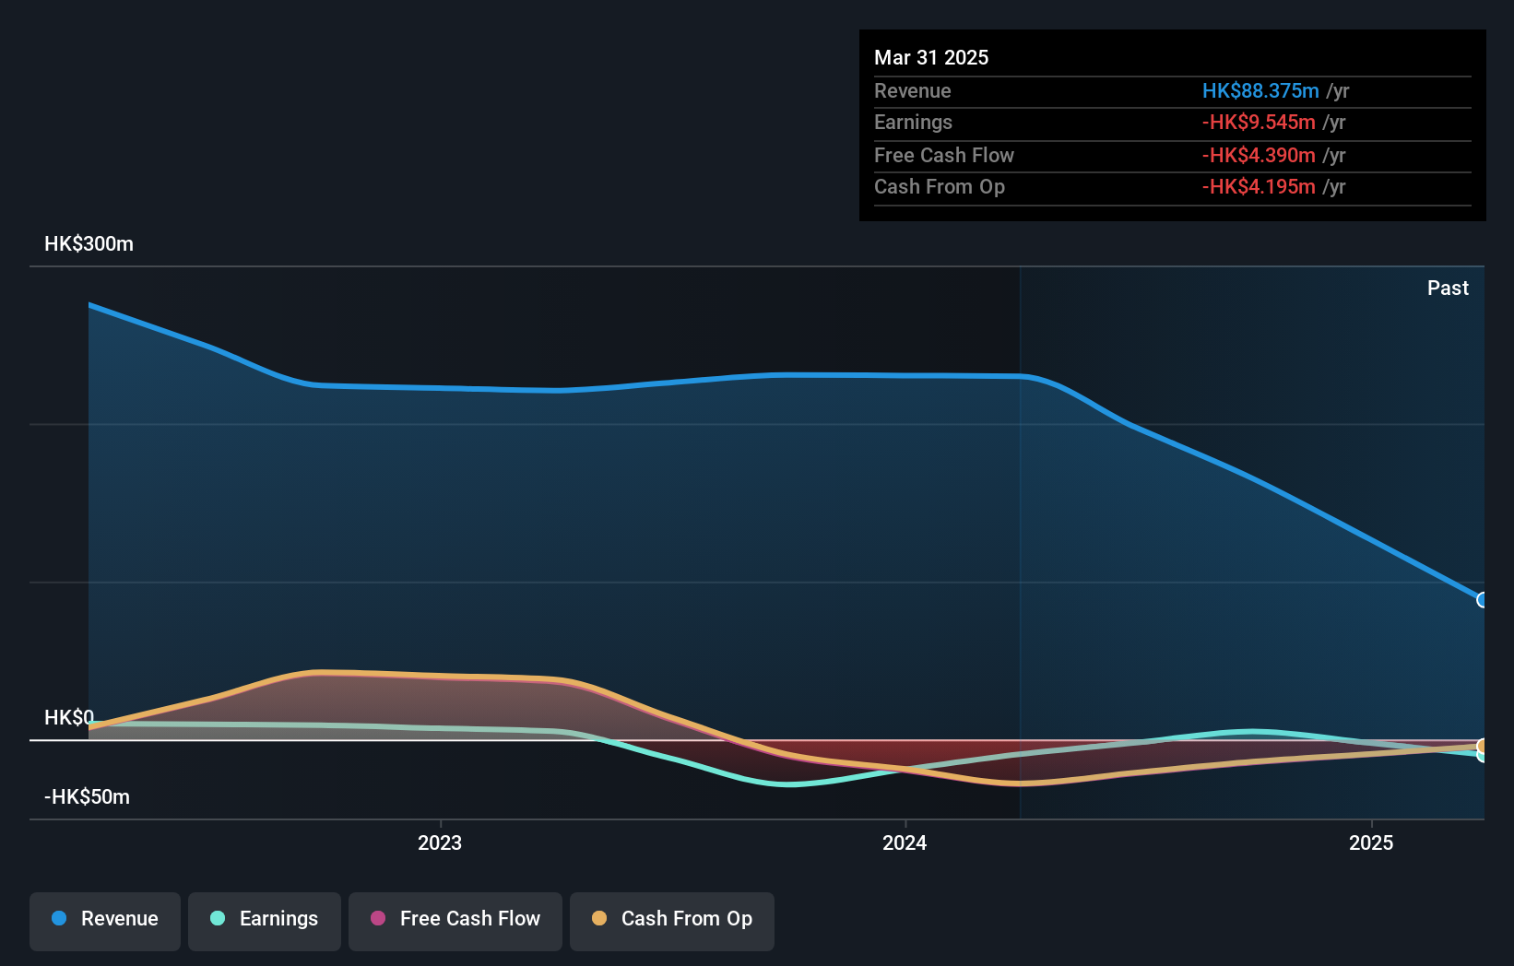The height and width of the screenshot is (966, 1514).
Task: Toggle the Earnings series legend button
Action: pyautogui.click(x=265, y=921)
